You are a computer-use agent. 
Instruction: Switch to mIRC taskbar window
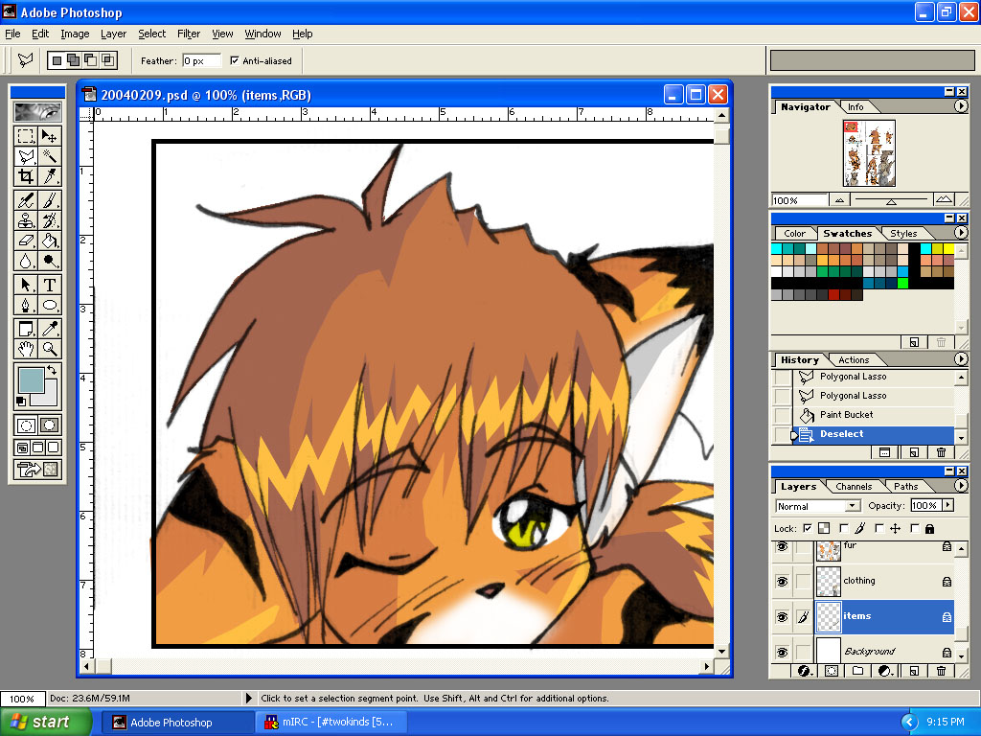[x=332, y=723]
